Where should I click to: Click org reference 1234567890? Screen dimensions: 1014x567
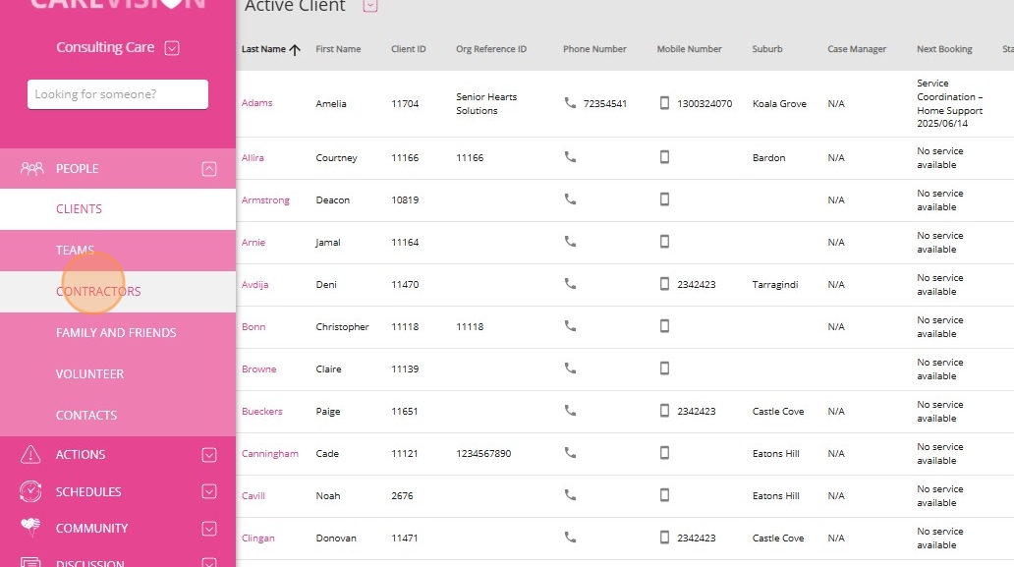[483, 453]
